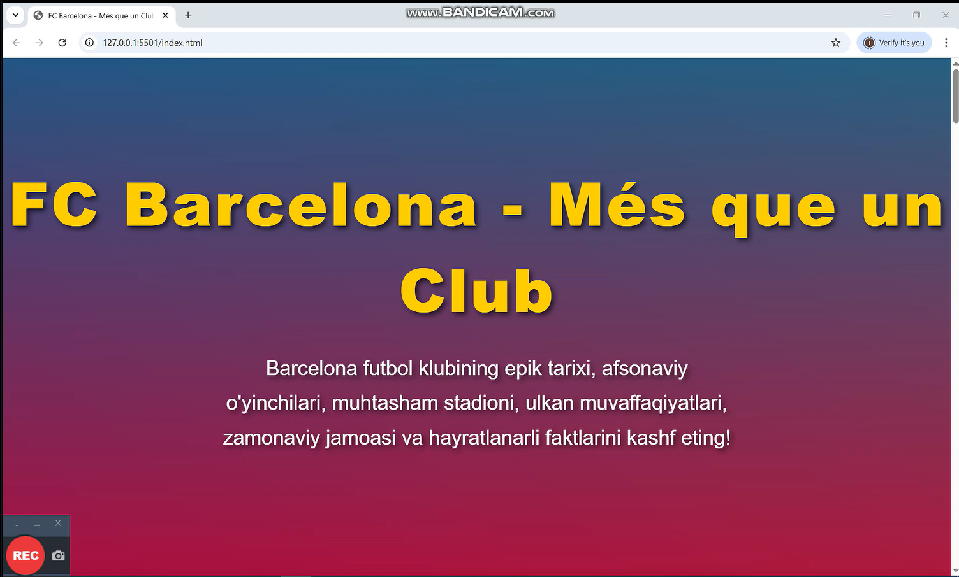Go back to the previous page
This screenshot has height=577, width=959.
[17, 43]
